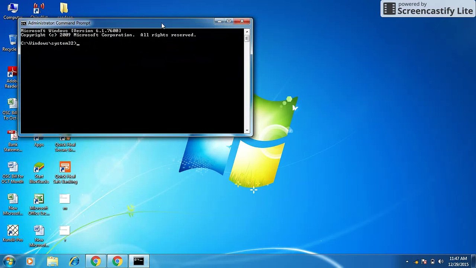476x268 pixels.
Task: Click the Show Desktop button on the taskbar
Action: click(473, 261)
